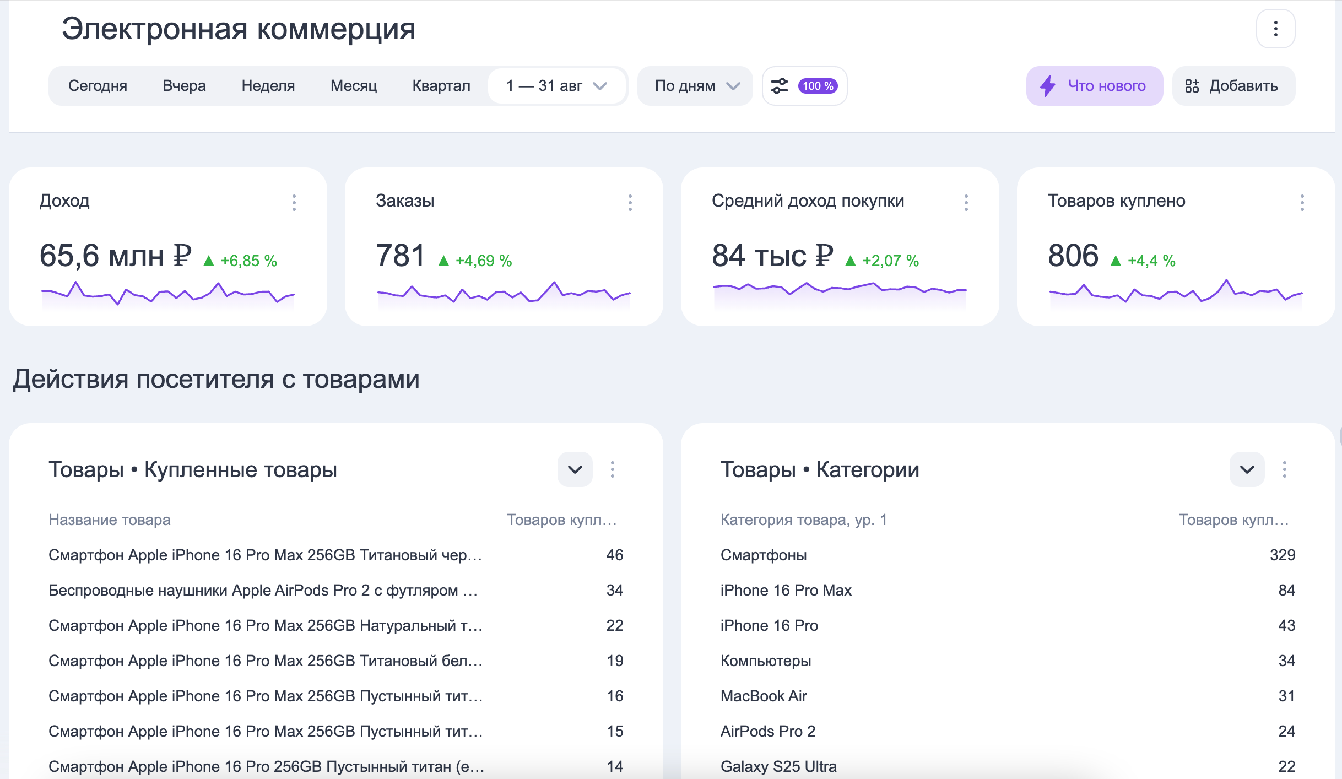
Task: Click the 'Что нового' button
Action: (1094, 85)
